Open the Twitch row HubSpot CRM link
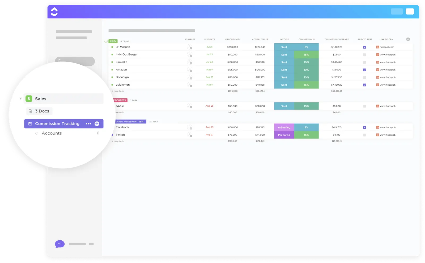425x263 pixels. (388, 135)
